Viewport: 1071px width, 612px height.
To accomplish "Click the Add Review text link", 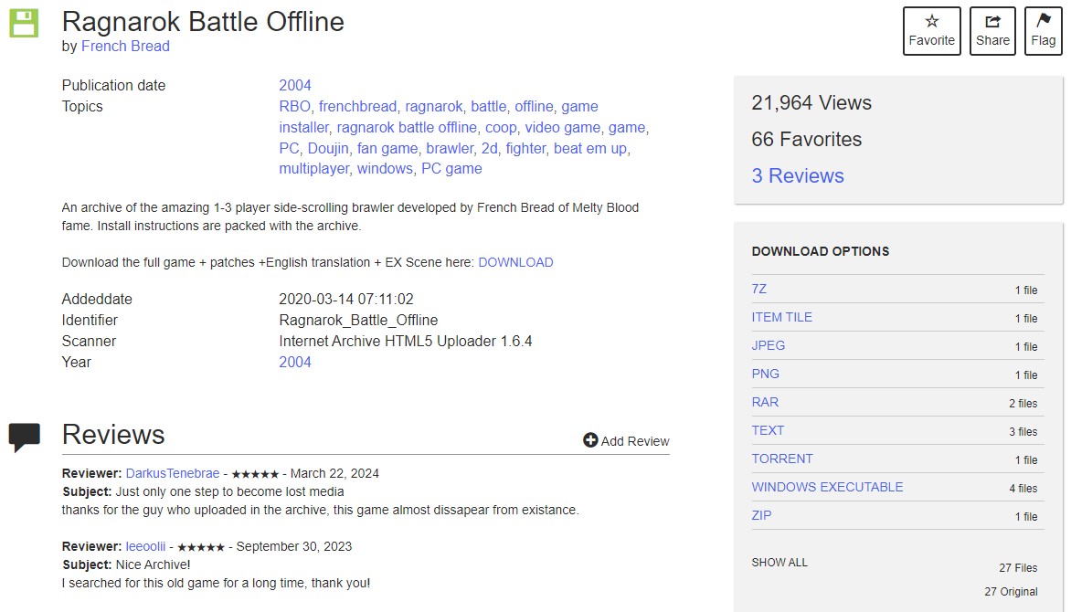I will [635, 441].
